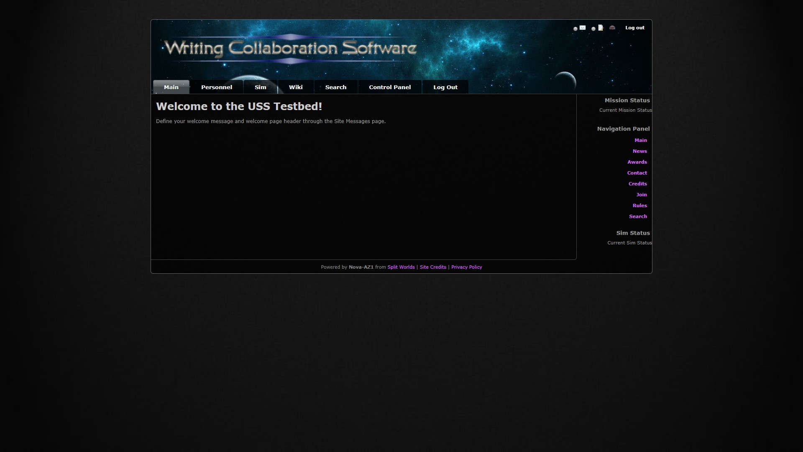The height and width of the screenshot is (452, 803).
Task: Click Log out in top-right corner
Action: click(634, 28)
